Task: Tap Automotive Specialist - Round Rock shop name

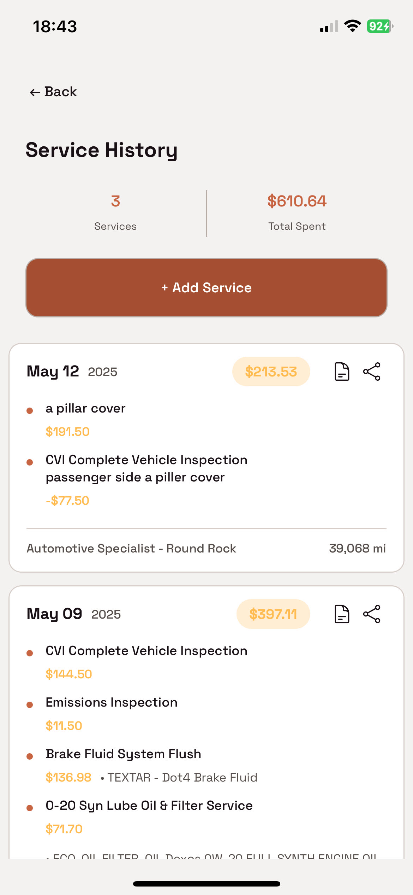Action: pos(131,548)
